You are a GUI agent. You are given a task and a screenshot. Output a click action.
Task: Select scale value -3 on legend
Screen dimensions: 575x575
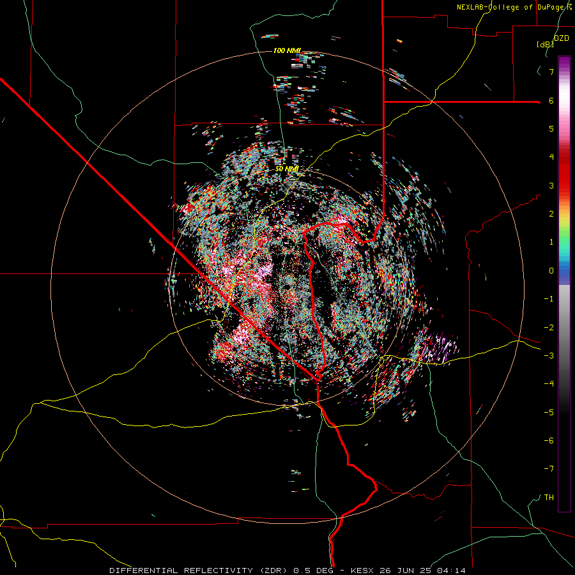(549, 356)
